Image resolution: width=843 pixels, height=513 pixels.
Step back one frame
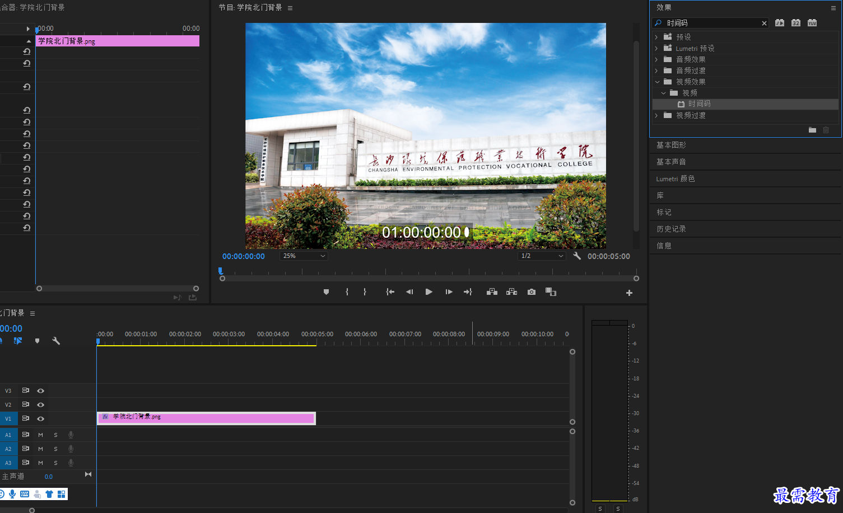click(x=409, y=292)
